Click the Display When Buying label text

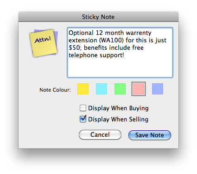click(x=118, y=108)
